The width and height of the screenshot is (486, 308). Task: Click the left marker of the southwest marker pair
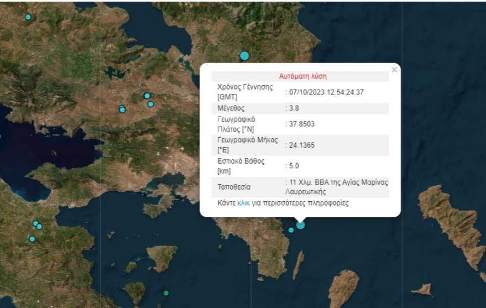pyautogui.click(x=35, y=223)
